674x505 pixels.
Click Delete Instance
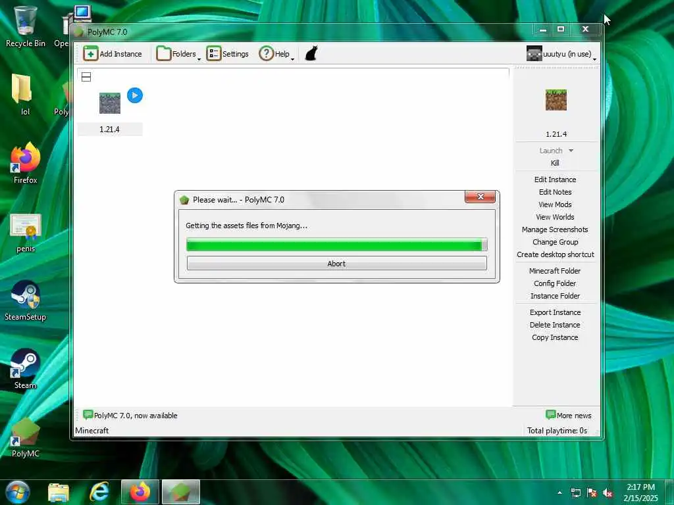(555, 325)
